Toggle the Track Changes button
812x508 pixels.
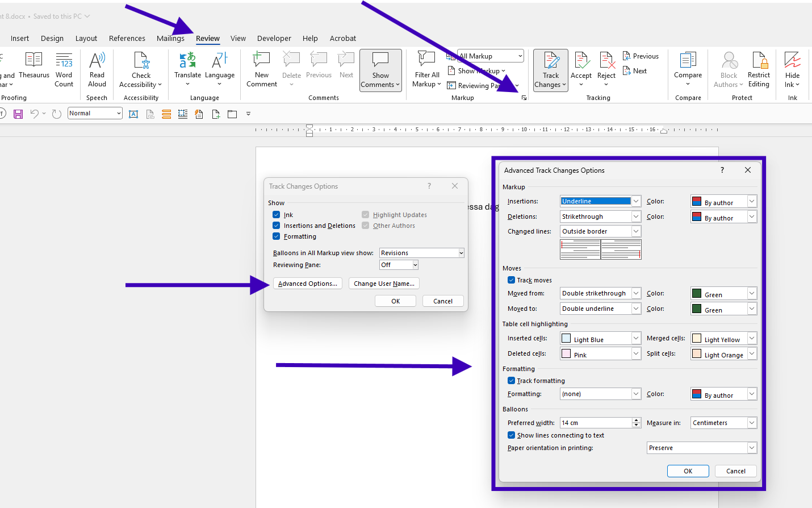coord(551,70)
